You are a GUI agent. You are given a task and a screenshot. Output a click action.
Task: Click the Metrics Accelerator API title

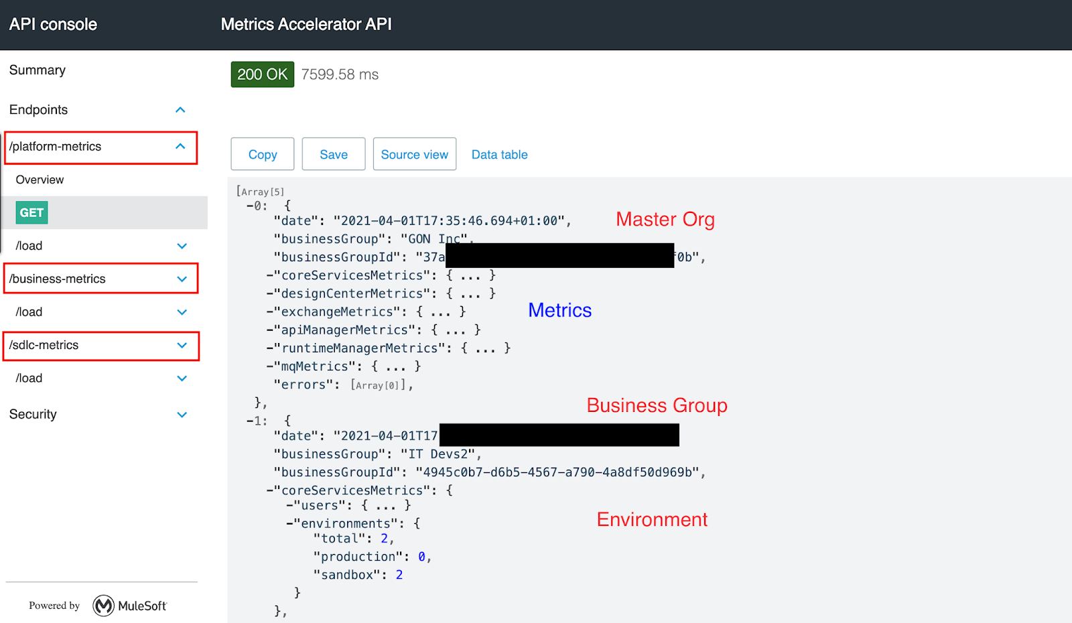[x=306, y=25]
